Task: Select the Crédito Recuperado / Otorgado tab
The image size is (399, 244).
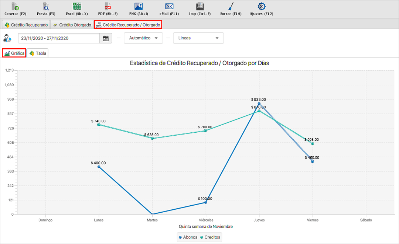Action: tap(128, 25)
